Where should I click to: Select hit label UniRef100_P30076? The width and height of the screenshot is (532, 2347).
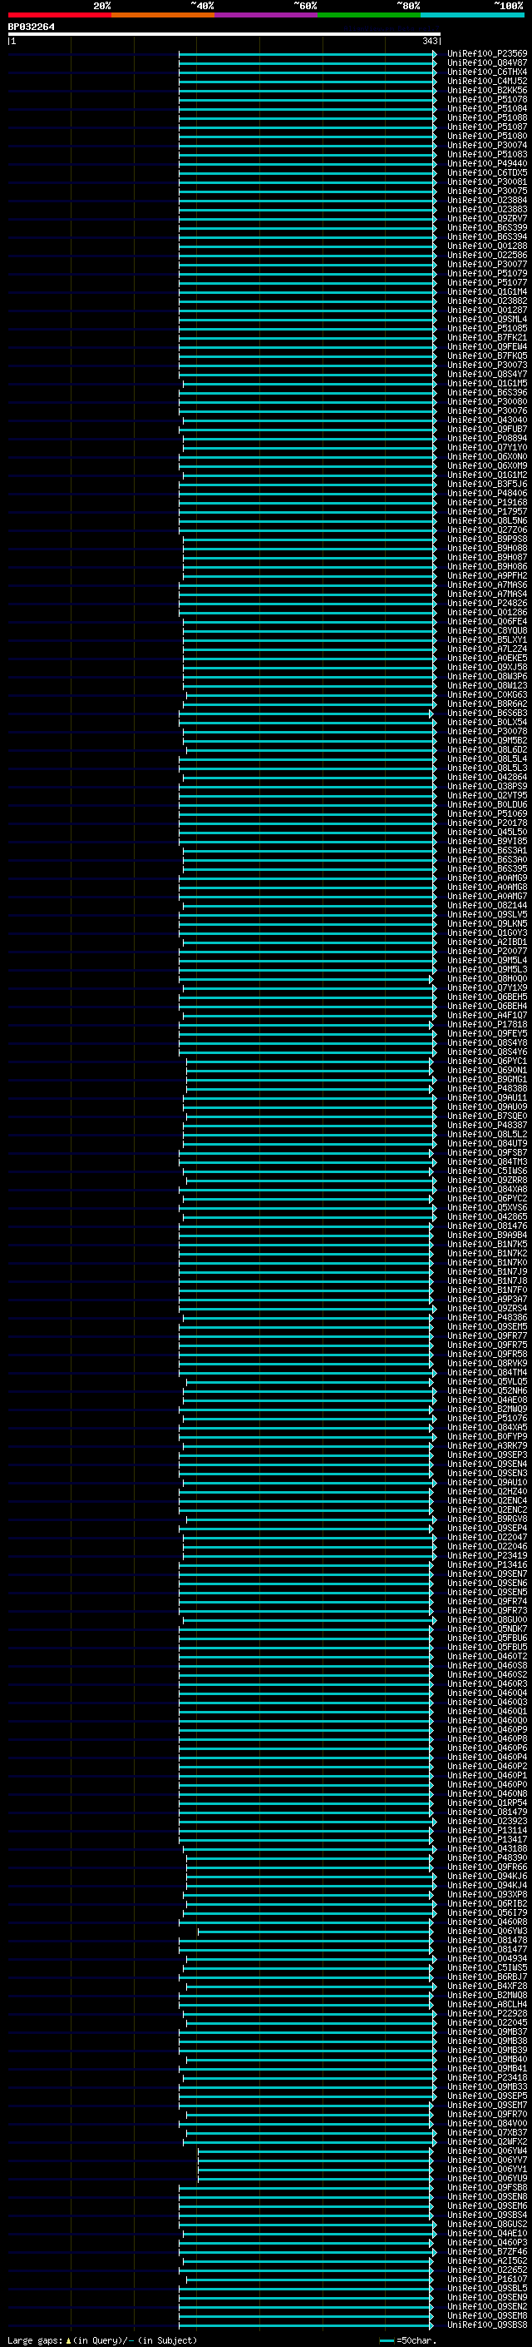click(x=487, y=410)
